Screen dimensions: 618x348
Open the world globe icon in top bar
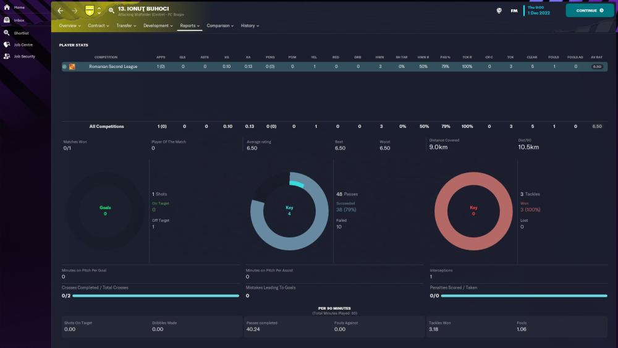pyautogui.click(x=499, y=11)
